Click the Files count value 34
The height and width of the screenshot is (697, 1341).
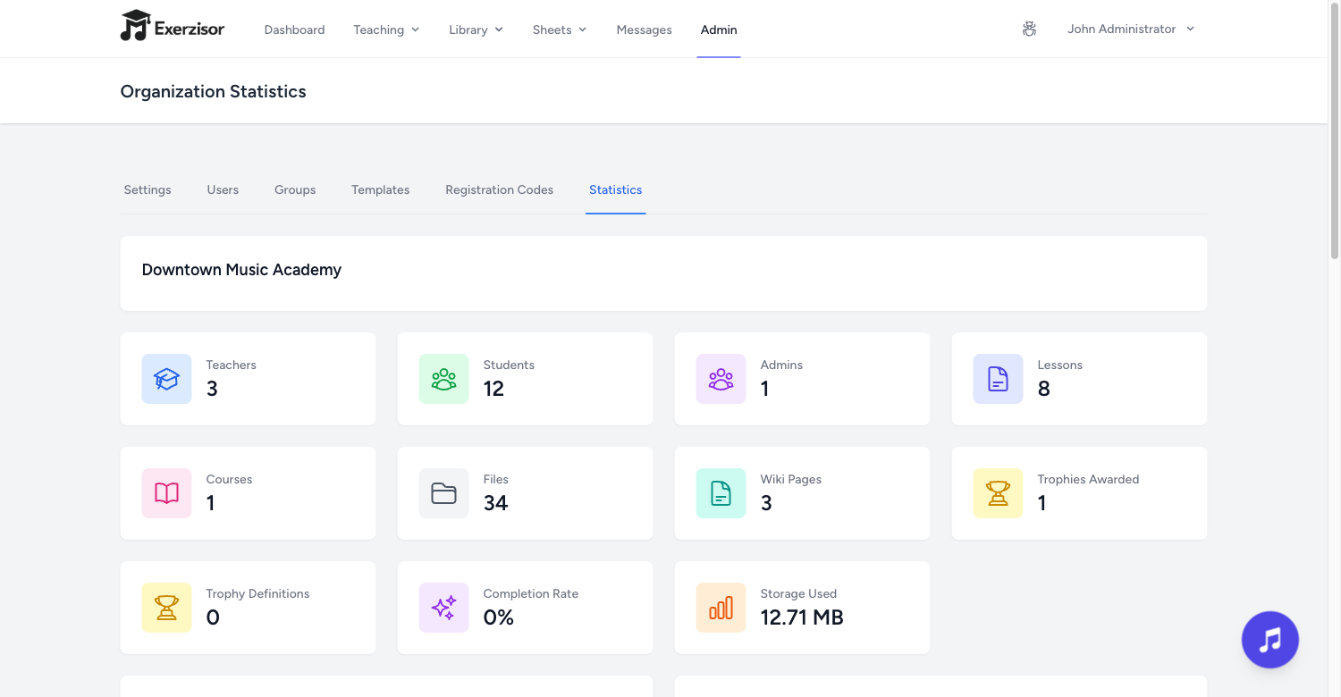click(x=495, y=503)
